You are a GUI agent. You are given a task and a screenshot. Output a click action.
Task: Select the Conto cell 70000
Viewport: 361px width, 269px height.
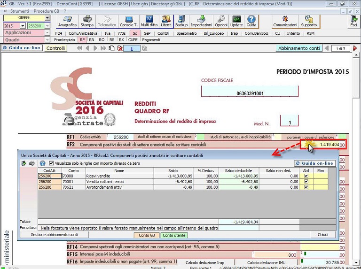pos(74,176)
